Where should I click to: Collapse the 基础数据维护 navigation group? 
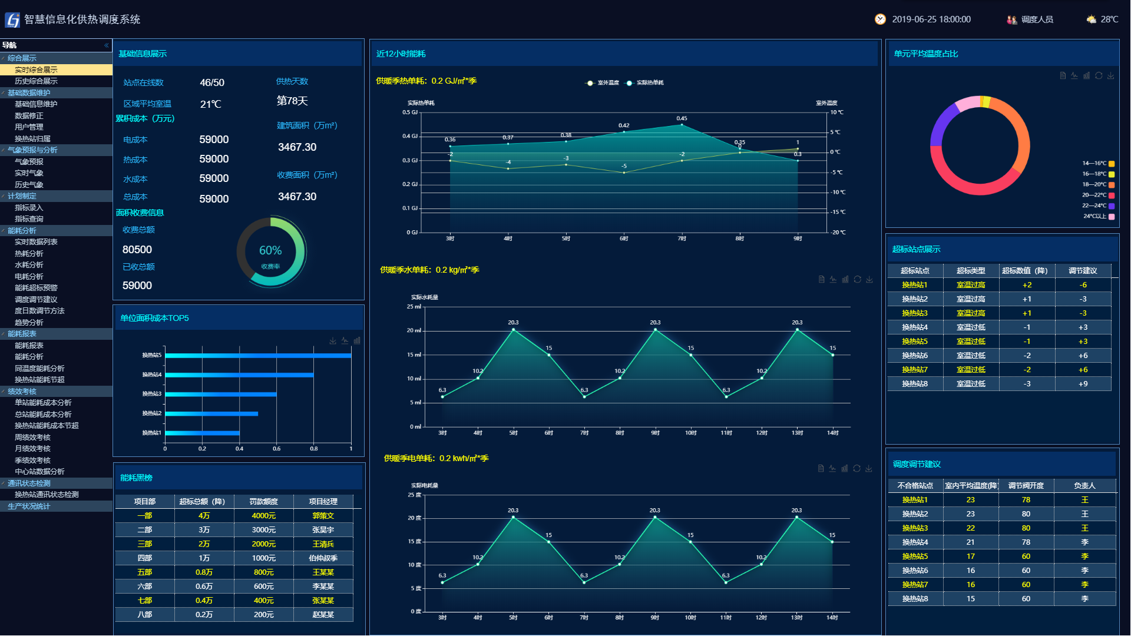pos(56,93)
